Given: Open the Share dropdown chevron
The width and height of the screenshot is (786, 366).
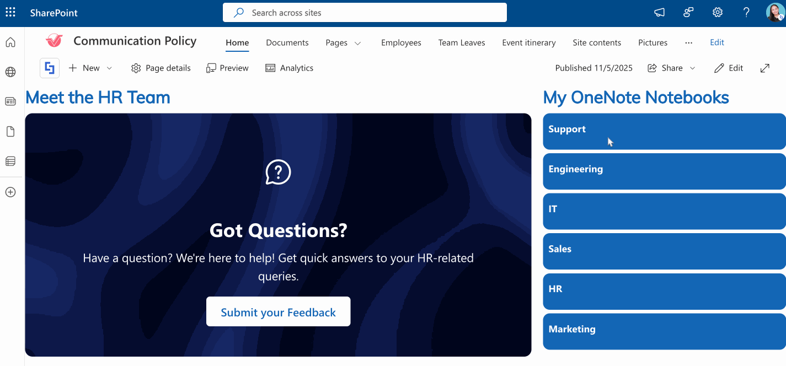Looking at the screenshot, I should (x=693, y=68).
